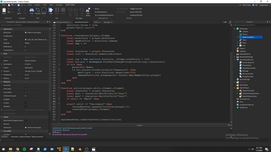The width and height of the screenshot is (271, 152).
Task: Select Damage module script in Explorer
Action: [246, 71]
